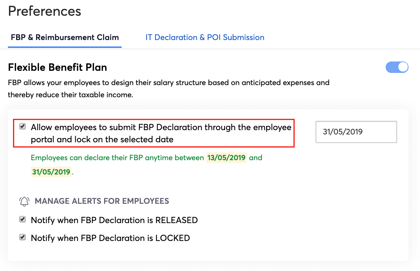The height and width of the screenshot is (271, 420).
Task: Disable the Flexible Benefit Plan toggle
Action: pyautogui.click(x=397, y=67)
